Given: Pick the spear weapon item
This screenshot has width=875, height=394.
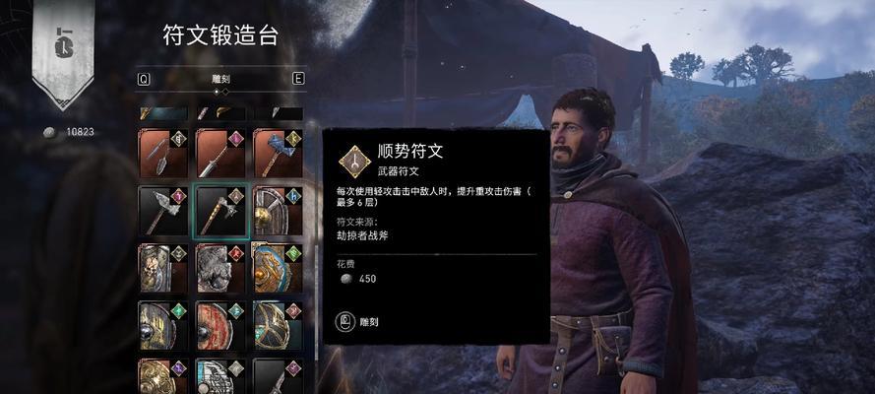Looking at the screenshot, I should (x=221, y=154).
